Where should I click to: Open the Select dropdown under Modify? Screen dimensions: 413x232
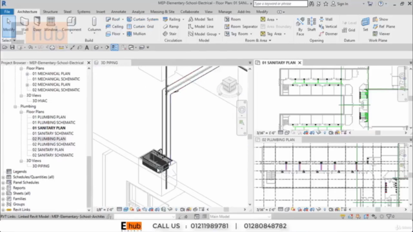(8, 41)
